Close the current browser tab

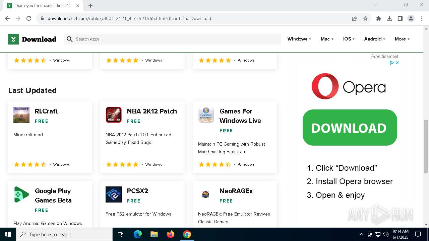[78, 6]
